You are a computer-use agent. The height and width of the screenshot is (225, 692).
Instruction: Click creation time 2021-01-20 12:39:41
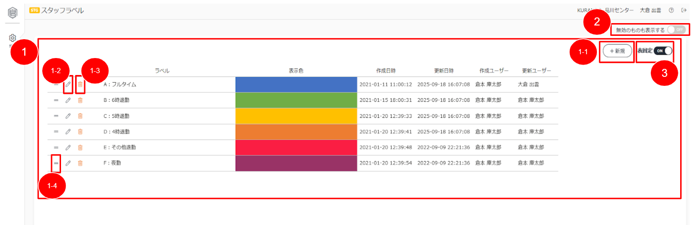point(386,132)
